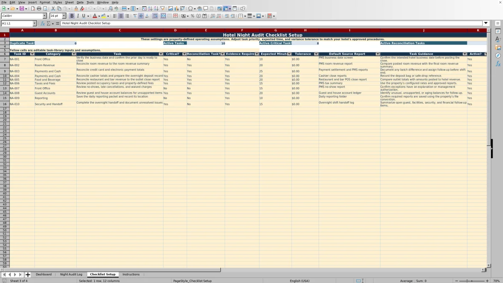Open the sidebar Navigator compass icon
Screen dimensions: 503x283
[x=498, y=55]
